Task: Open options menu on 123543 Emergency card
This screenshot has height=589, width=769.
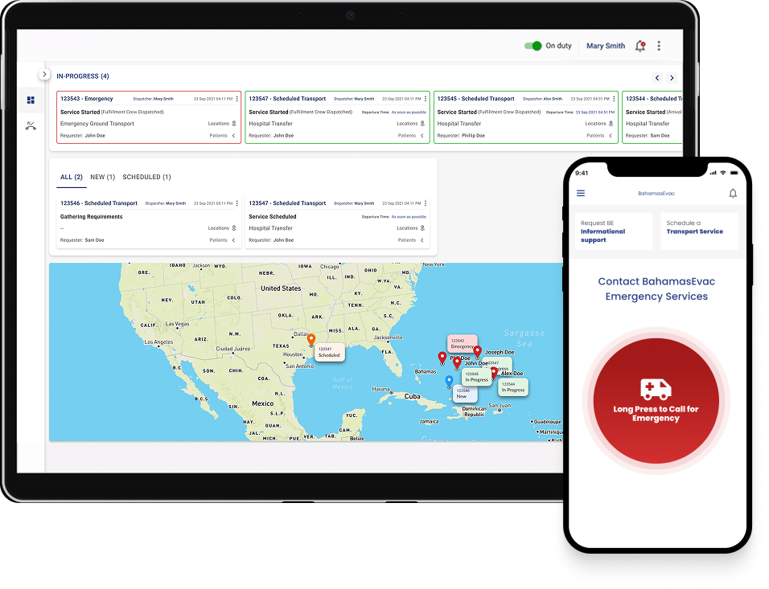Action: pos(236,99)
